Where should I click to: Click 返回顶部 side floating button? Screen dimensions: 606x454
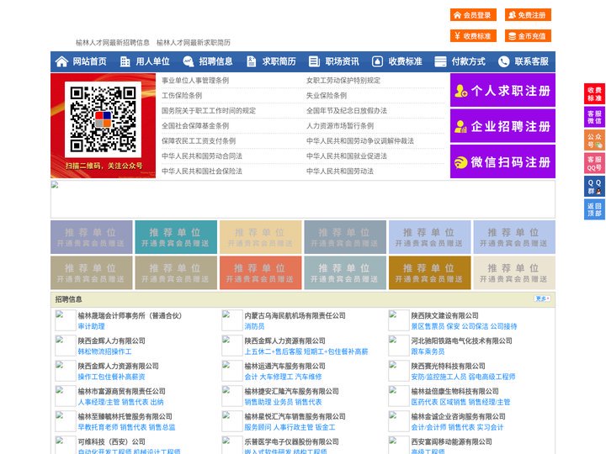(594, 209)
